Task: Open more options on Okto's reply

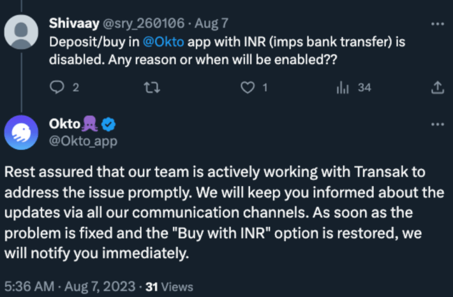Action: [x=436, y=124]
